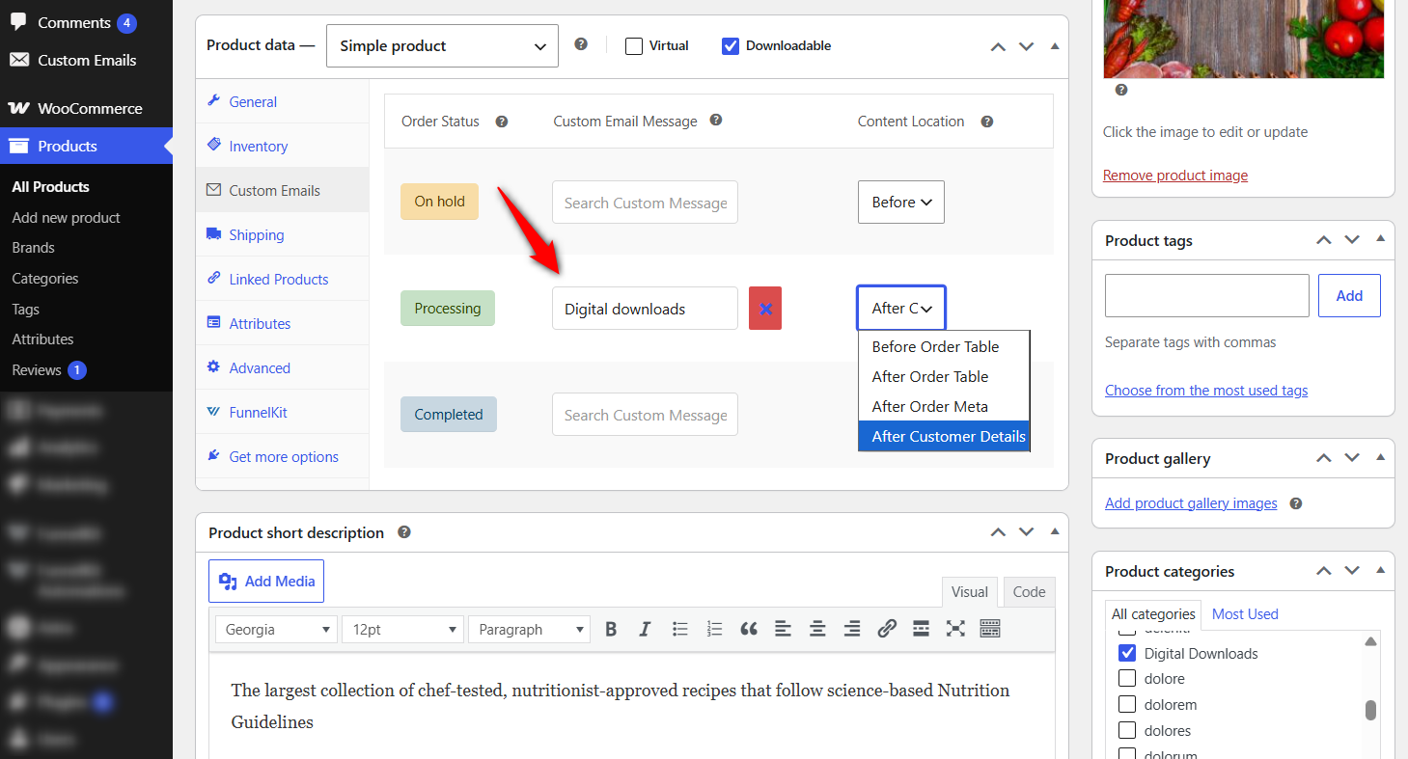Click help icon next to Order Status
Image resolution: width=1408 pixels, height=759 pixels.
tap(502, 122)
